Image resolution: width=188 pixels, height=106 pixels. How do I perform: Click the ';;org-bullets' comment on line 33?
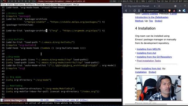coord(15,39)
